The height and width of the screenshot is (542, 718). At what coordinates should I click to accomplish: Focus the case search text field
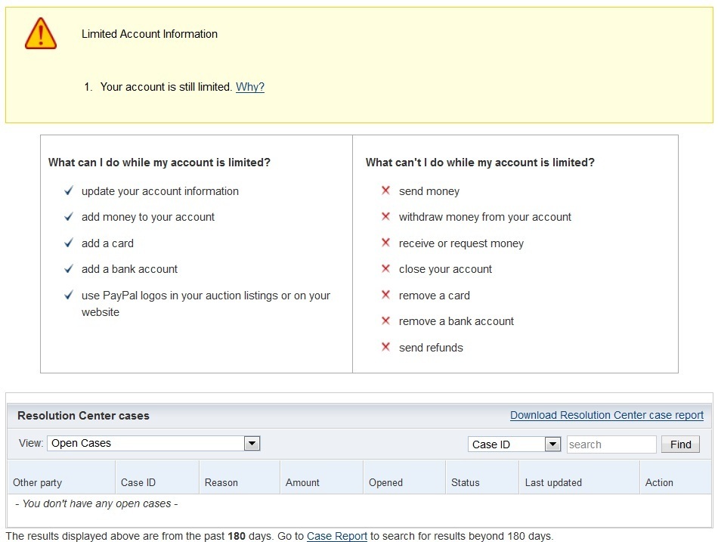(x=611, y=444)
